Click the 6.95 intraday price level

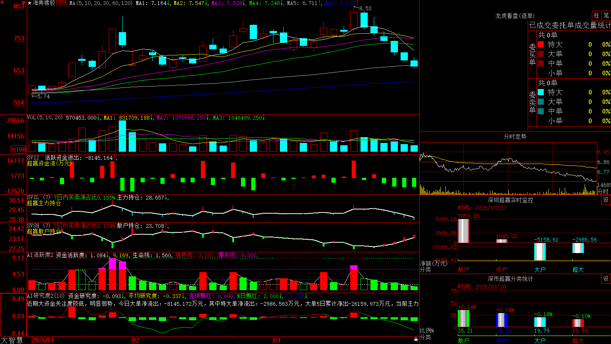click(x=603, y=152)
